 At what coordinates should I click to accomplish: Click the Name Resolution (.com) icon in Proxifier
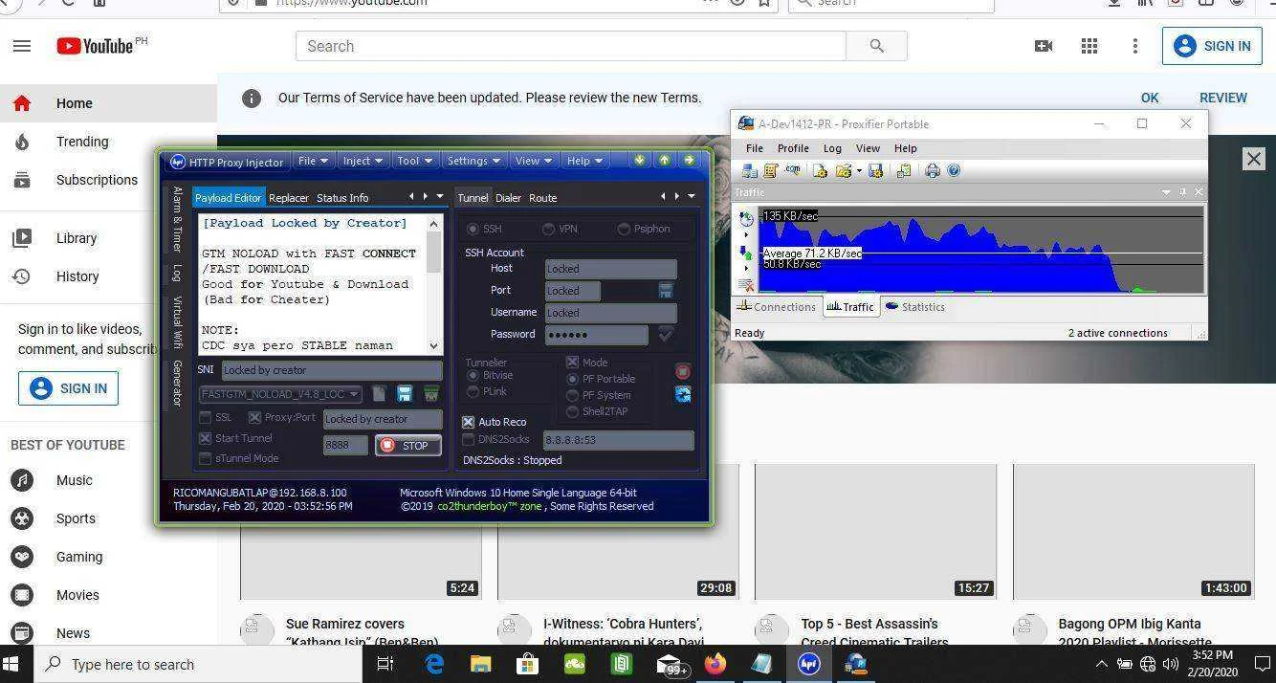pyautogui.click(x=792, y=170)
